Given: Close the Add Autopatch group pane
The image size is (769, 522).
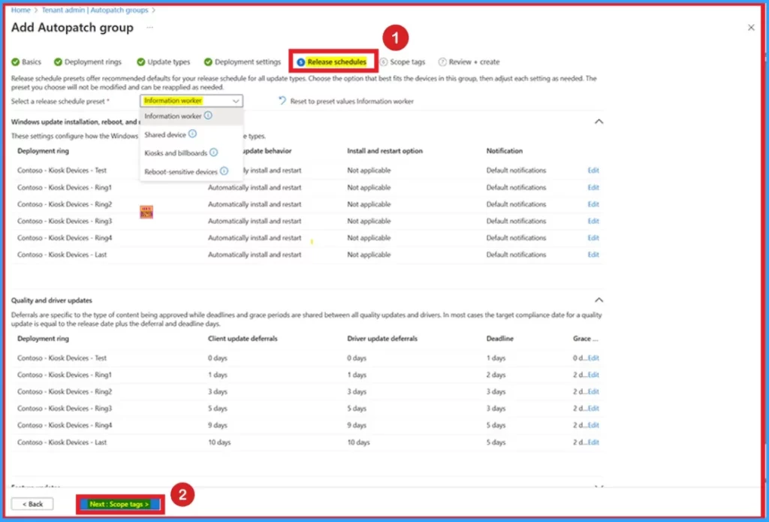Looking at the screenshot, I should (x=751, y=28).
